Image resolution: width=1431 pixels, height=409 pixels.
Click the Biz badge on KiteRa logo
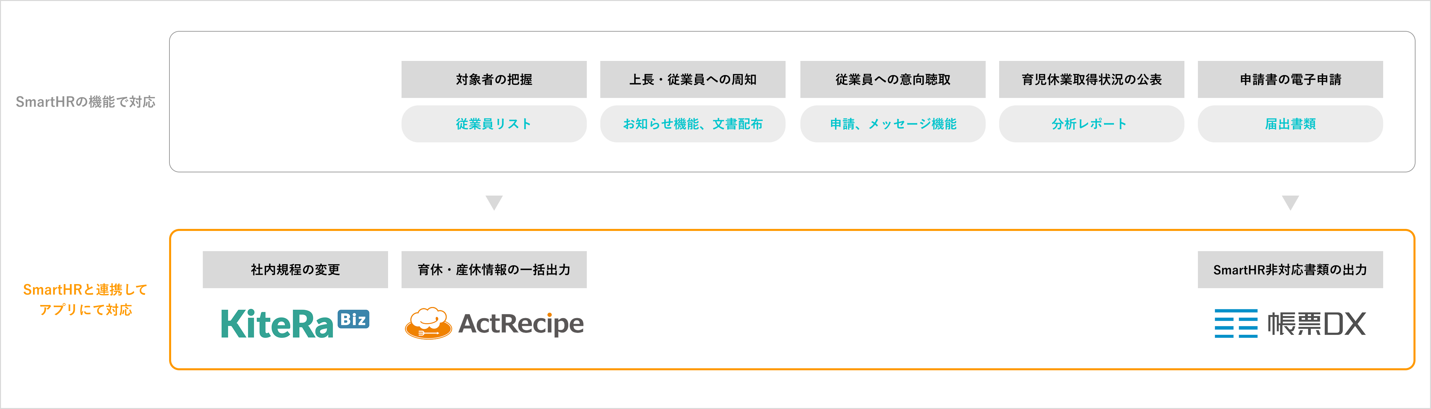point(353,319)
